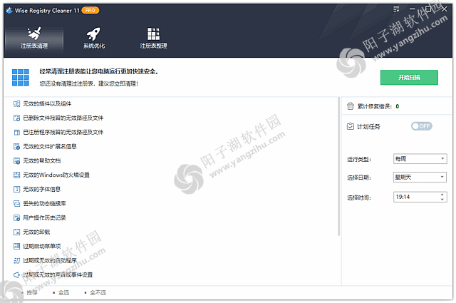Close the Wise Registry Cleaner window
The image size is (456, 303).
point(445,9)
